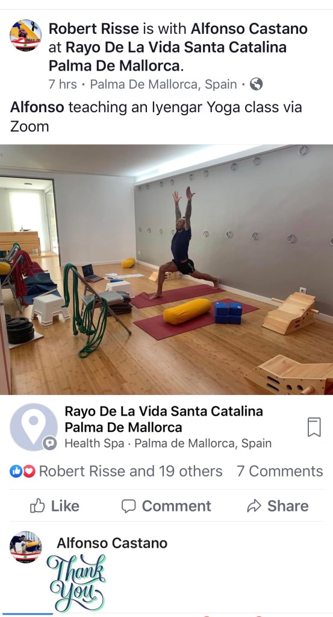
Task: Tap the red heart reaction icon
Action: (x=29, y=471)
